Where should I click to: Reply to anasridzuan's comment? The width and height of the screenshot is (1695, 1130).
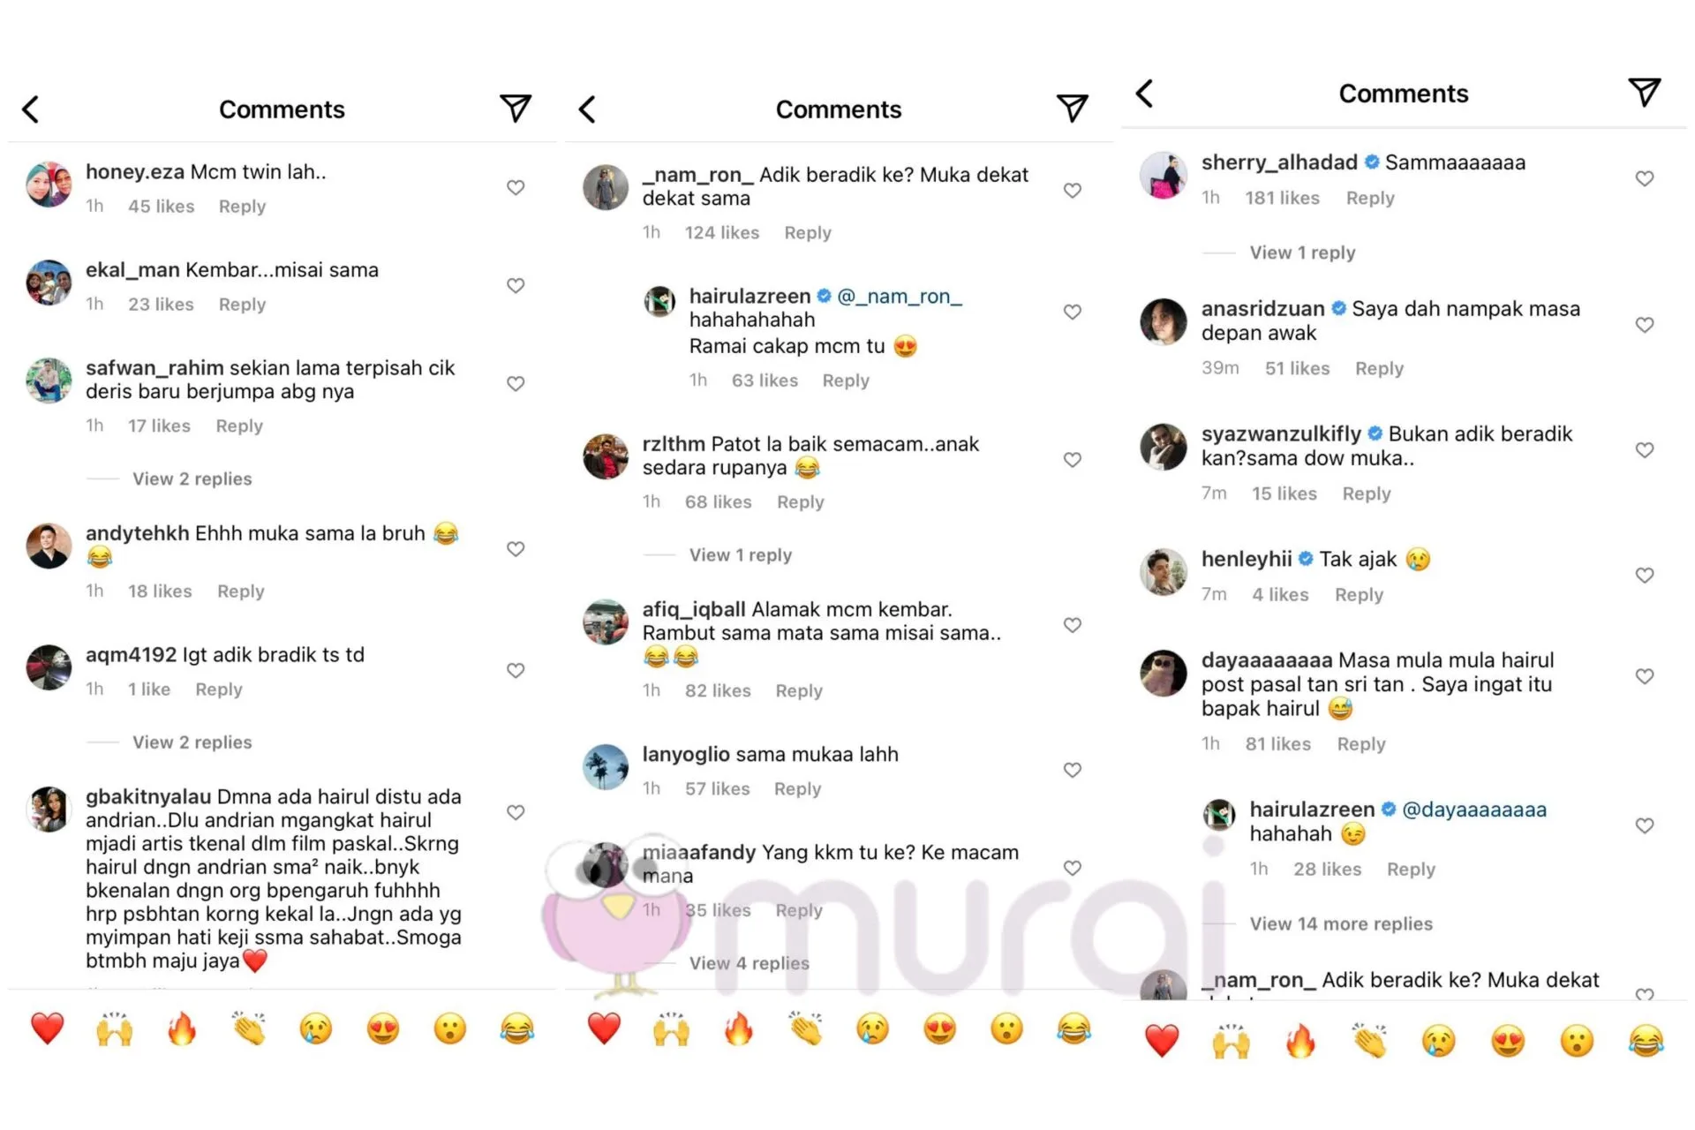pos(1379,368)
